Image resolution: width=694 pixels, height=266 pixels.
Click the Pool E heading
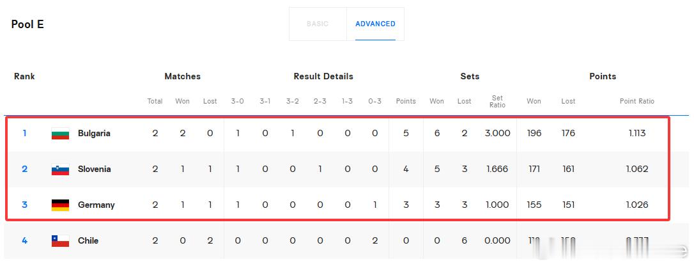(x=27, y=24)
